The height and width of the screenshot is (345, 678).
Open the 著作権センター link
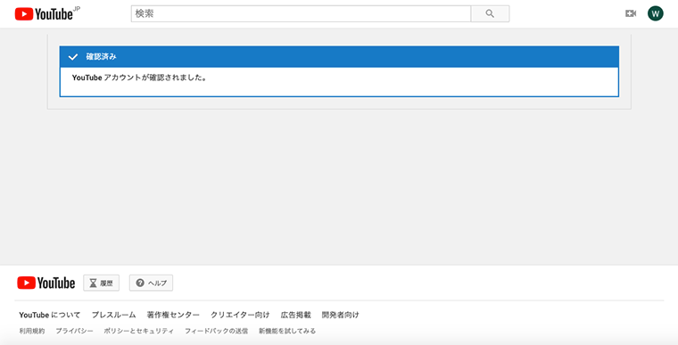click(x=173, y=315)
